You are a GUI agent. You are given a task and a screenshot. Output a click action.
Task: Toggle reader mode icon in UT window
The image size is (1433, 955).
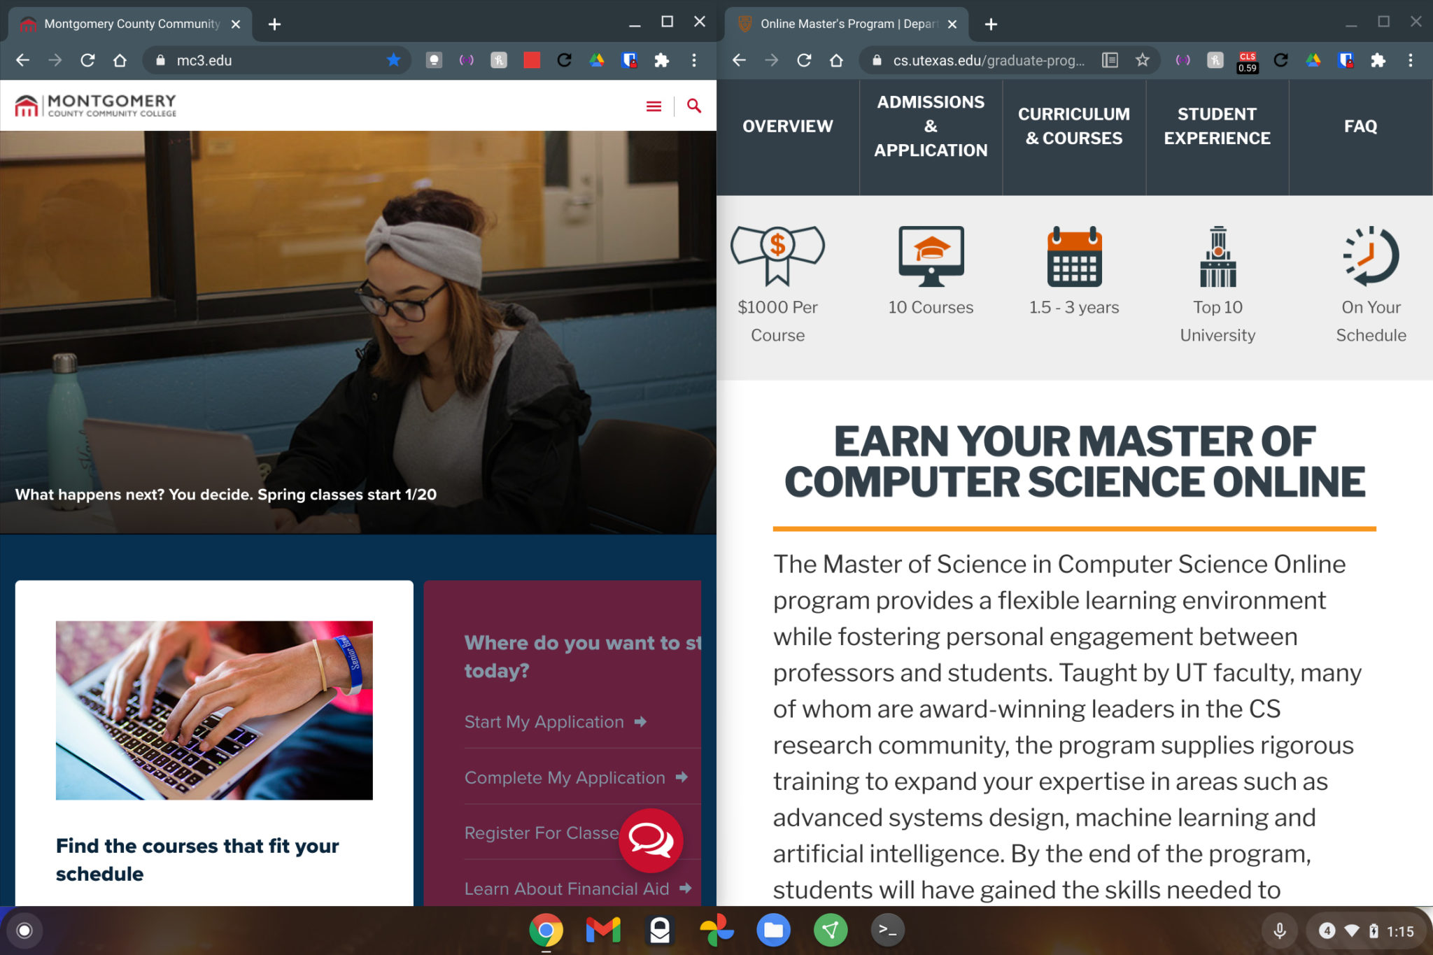click(1110, 60)
